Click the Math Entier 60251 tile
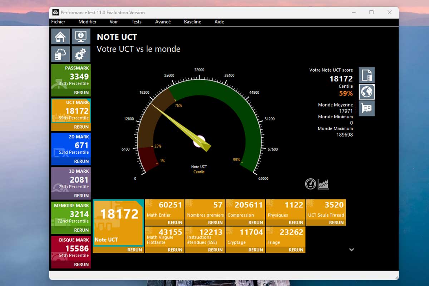Viewport: 429px width, 286px height. (165, 209)
